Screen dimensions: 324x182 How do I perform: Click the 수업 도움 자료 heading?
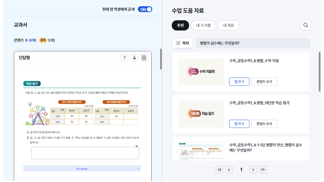(x=188, y=11)
